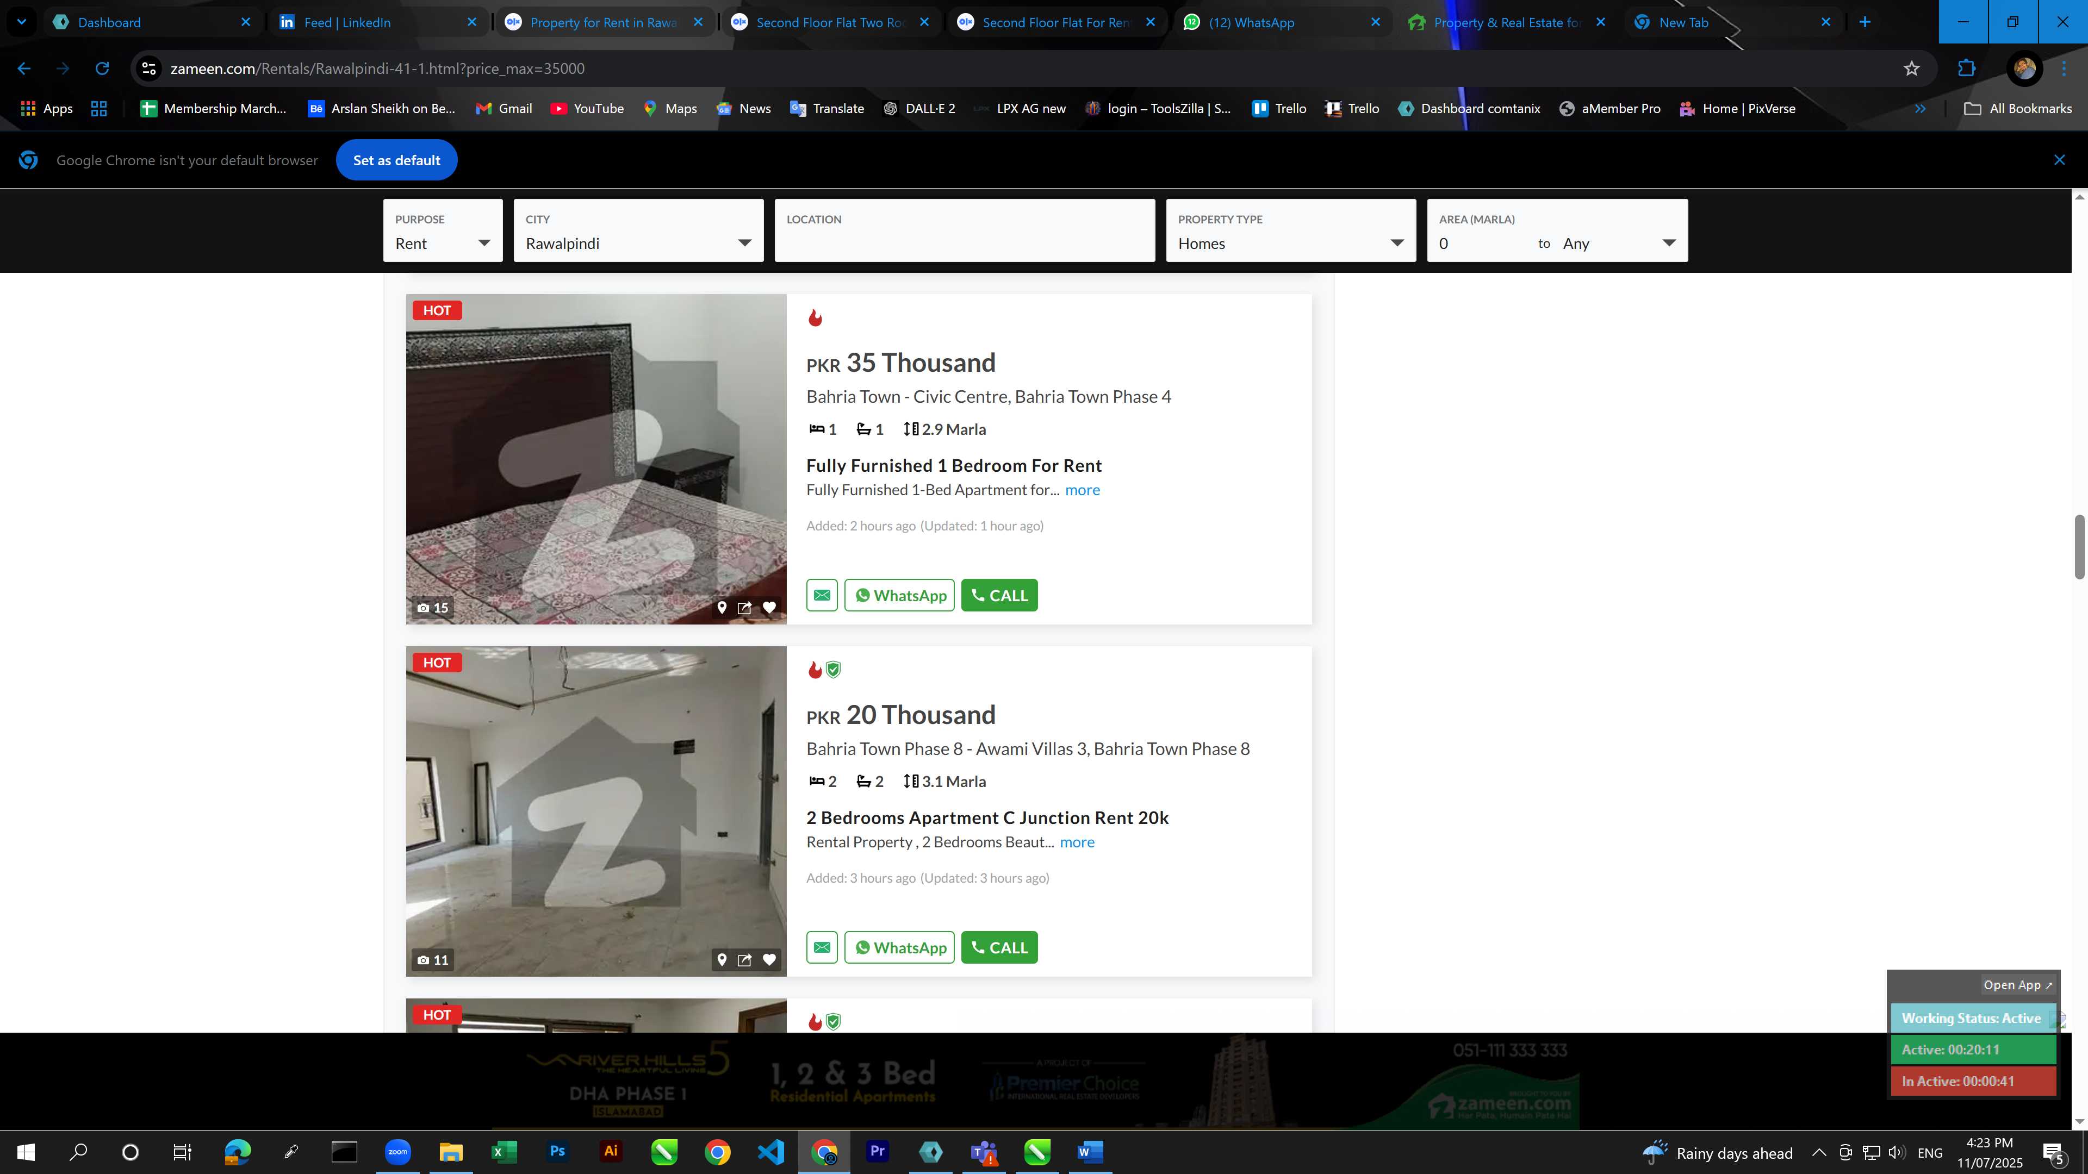The image size is (2088, 1174).
Task: Click WhatsApp button on 20 Thousand listing
Action: click(x=900, y=948)
